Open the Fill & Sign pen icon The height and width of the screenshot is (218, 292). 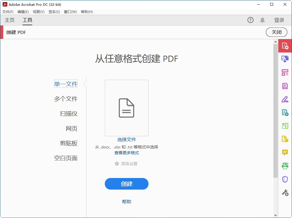285,99
